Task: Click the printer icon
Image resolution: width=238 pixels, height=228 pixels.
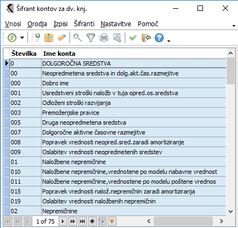Action: tap(104, 38)
